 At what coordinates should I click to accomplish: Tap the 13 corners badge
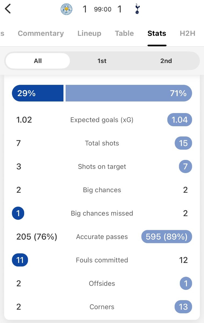tap(183, 307)
